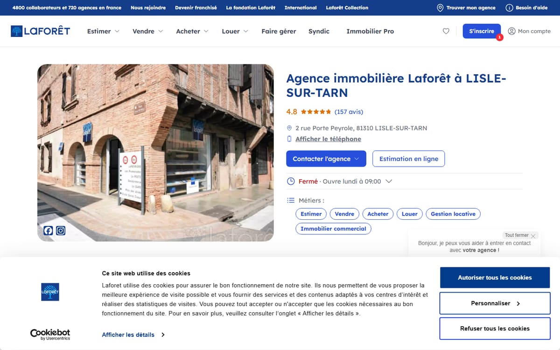The image size is (560, 350).
Task: Open Laforêt Collection top link
Action: point(347,8)
